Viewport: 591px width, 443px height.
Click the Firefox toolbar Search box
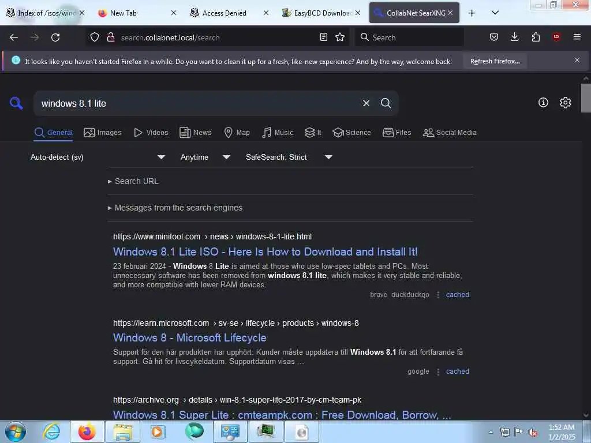[409, 37]
